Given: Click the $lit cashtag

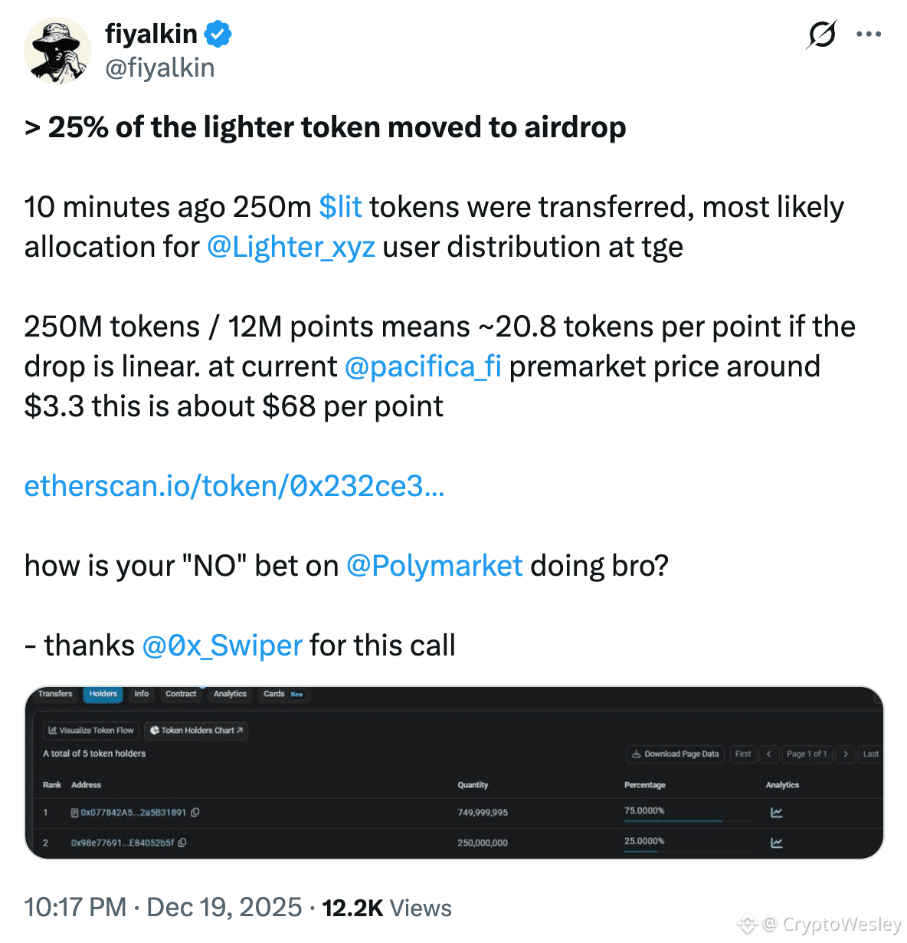Looking at the screenshot, I should click(340, 207).
